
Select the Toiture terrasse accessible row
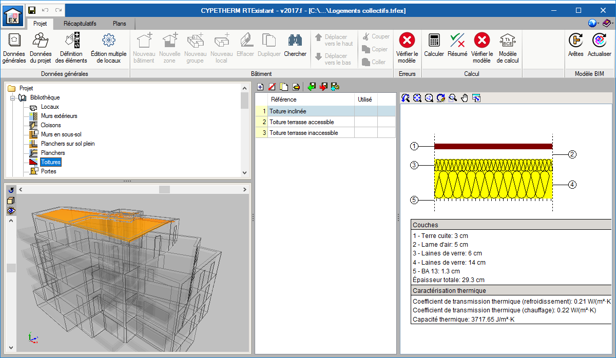(x=325, y=122)
